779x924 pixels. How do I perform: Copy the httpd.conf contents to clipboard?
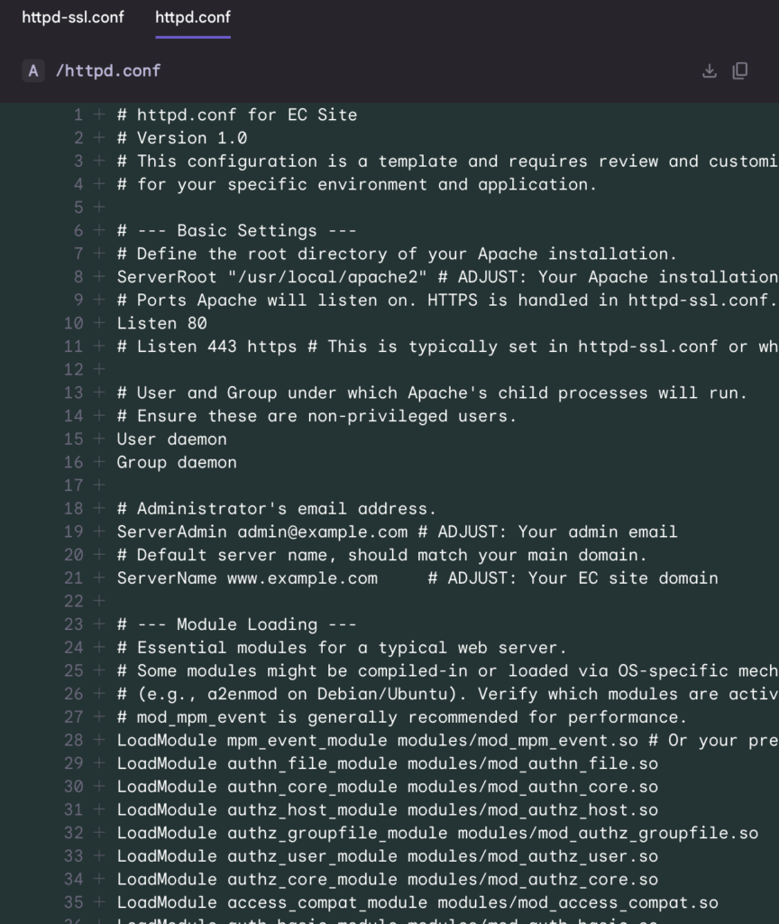click(740, 71)
